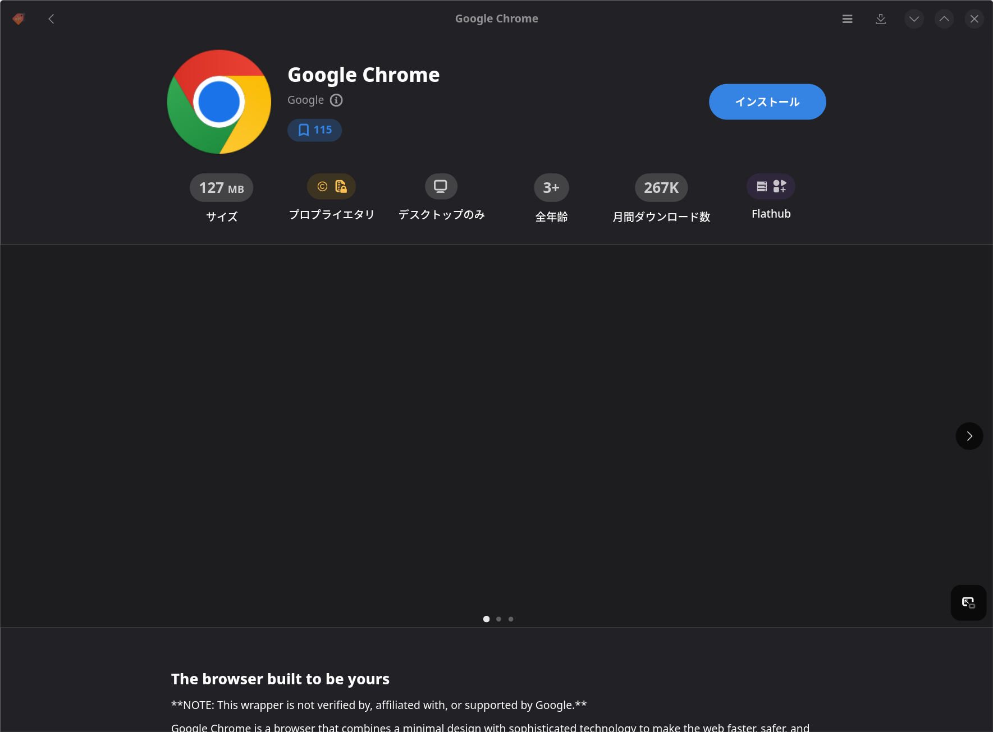Screen dimensions: 993x732
Task: Click the 115 bookmark badge
Action: [314, 130]
